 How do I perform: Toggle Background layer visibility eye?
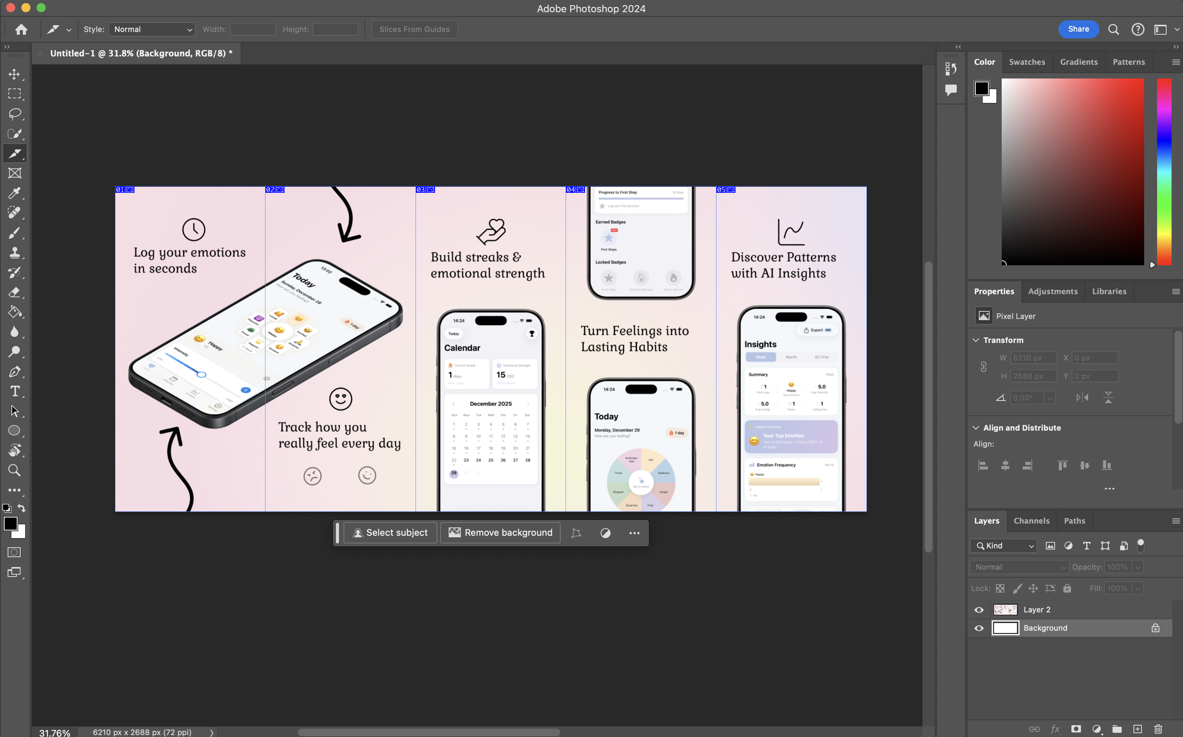pyautogui.click(x=979, y=628)
